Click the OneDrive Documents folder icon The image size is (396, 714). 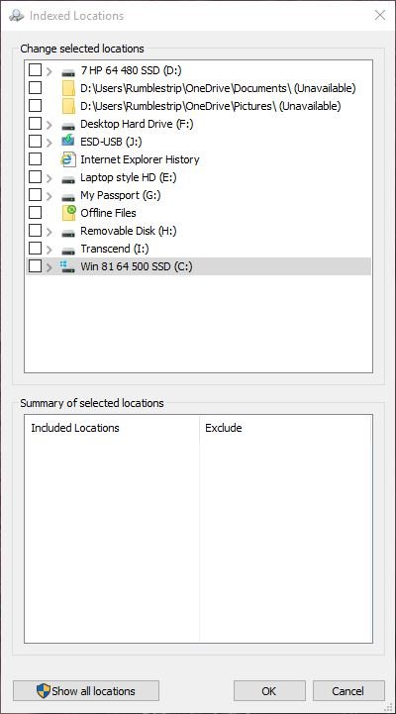point(68,88)
